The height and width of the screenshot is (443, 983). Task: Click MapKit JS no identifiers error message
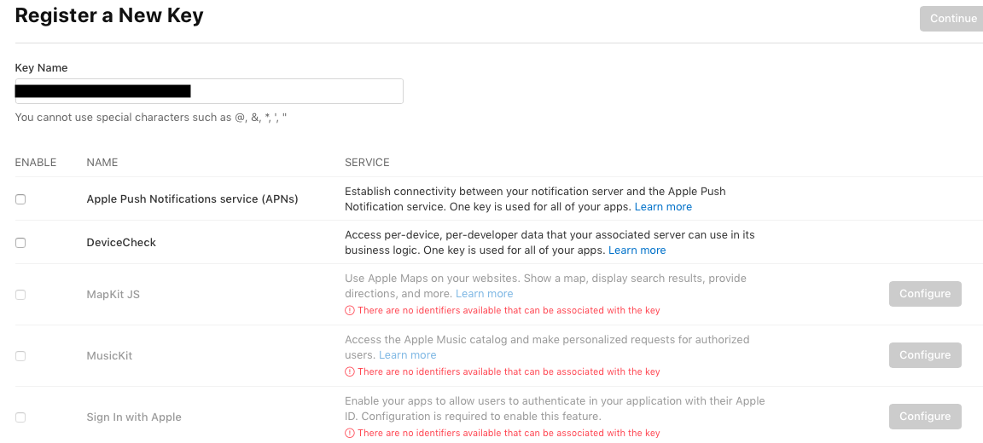pos(509,310)
